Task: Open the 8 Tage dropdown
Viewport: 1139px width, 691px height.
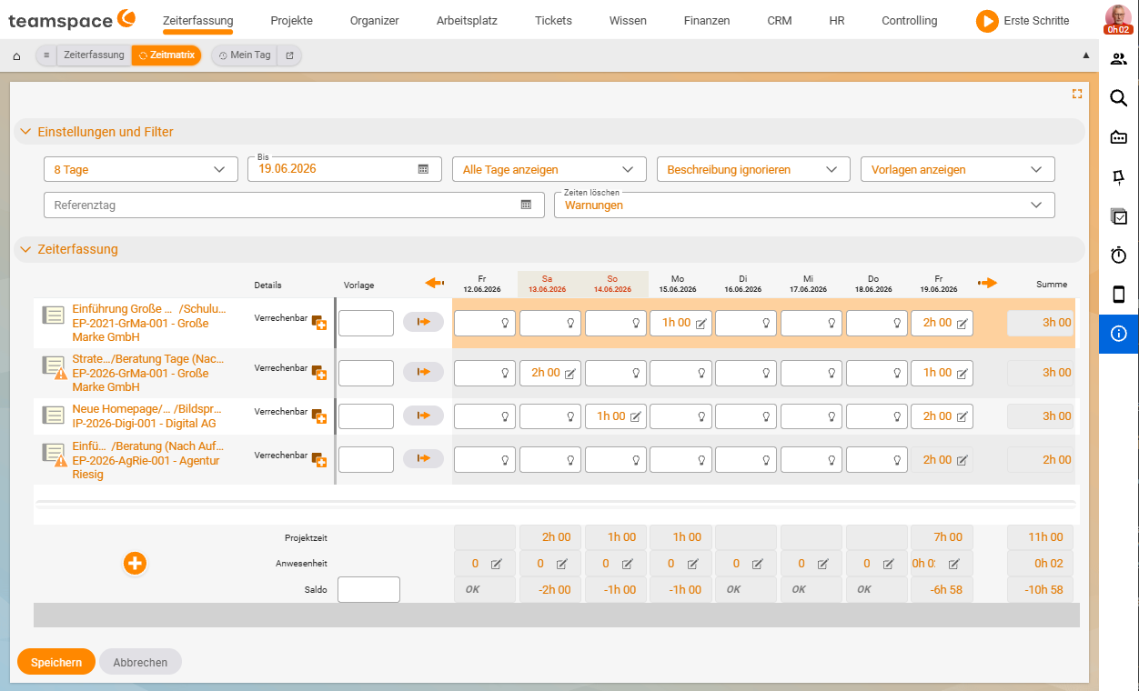Action: [140, 169]
